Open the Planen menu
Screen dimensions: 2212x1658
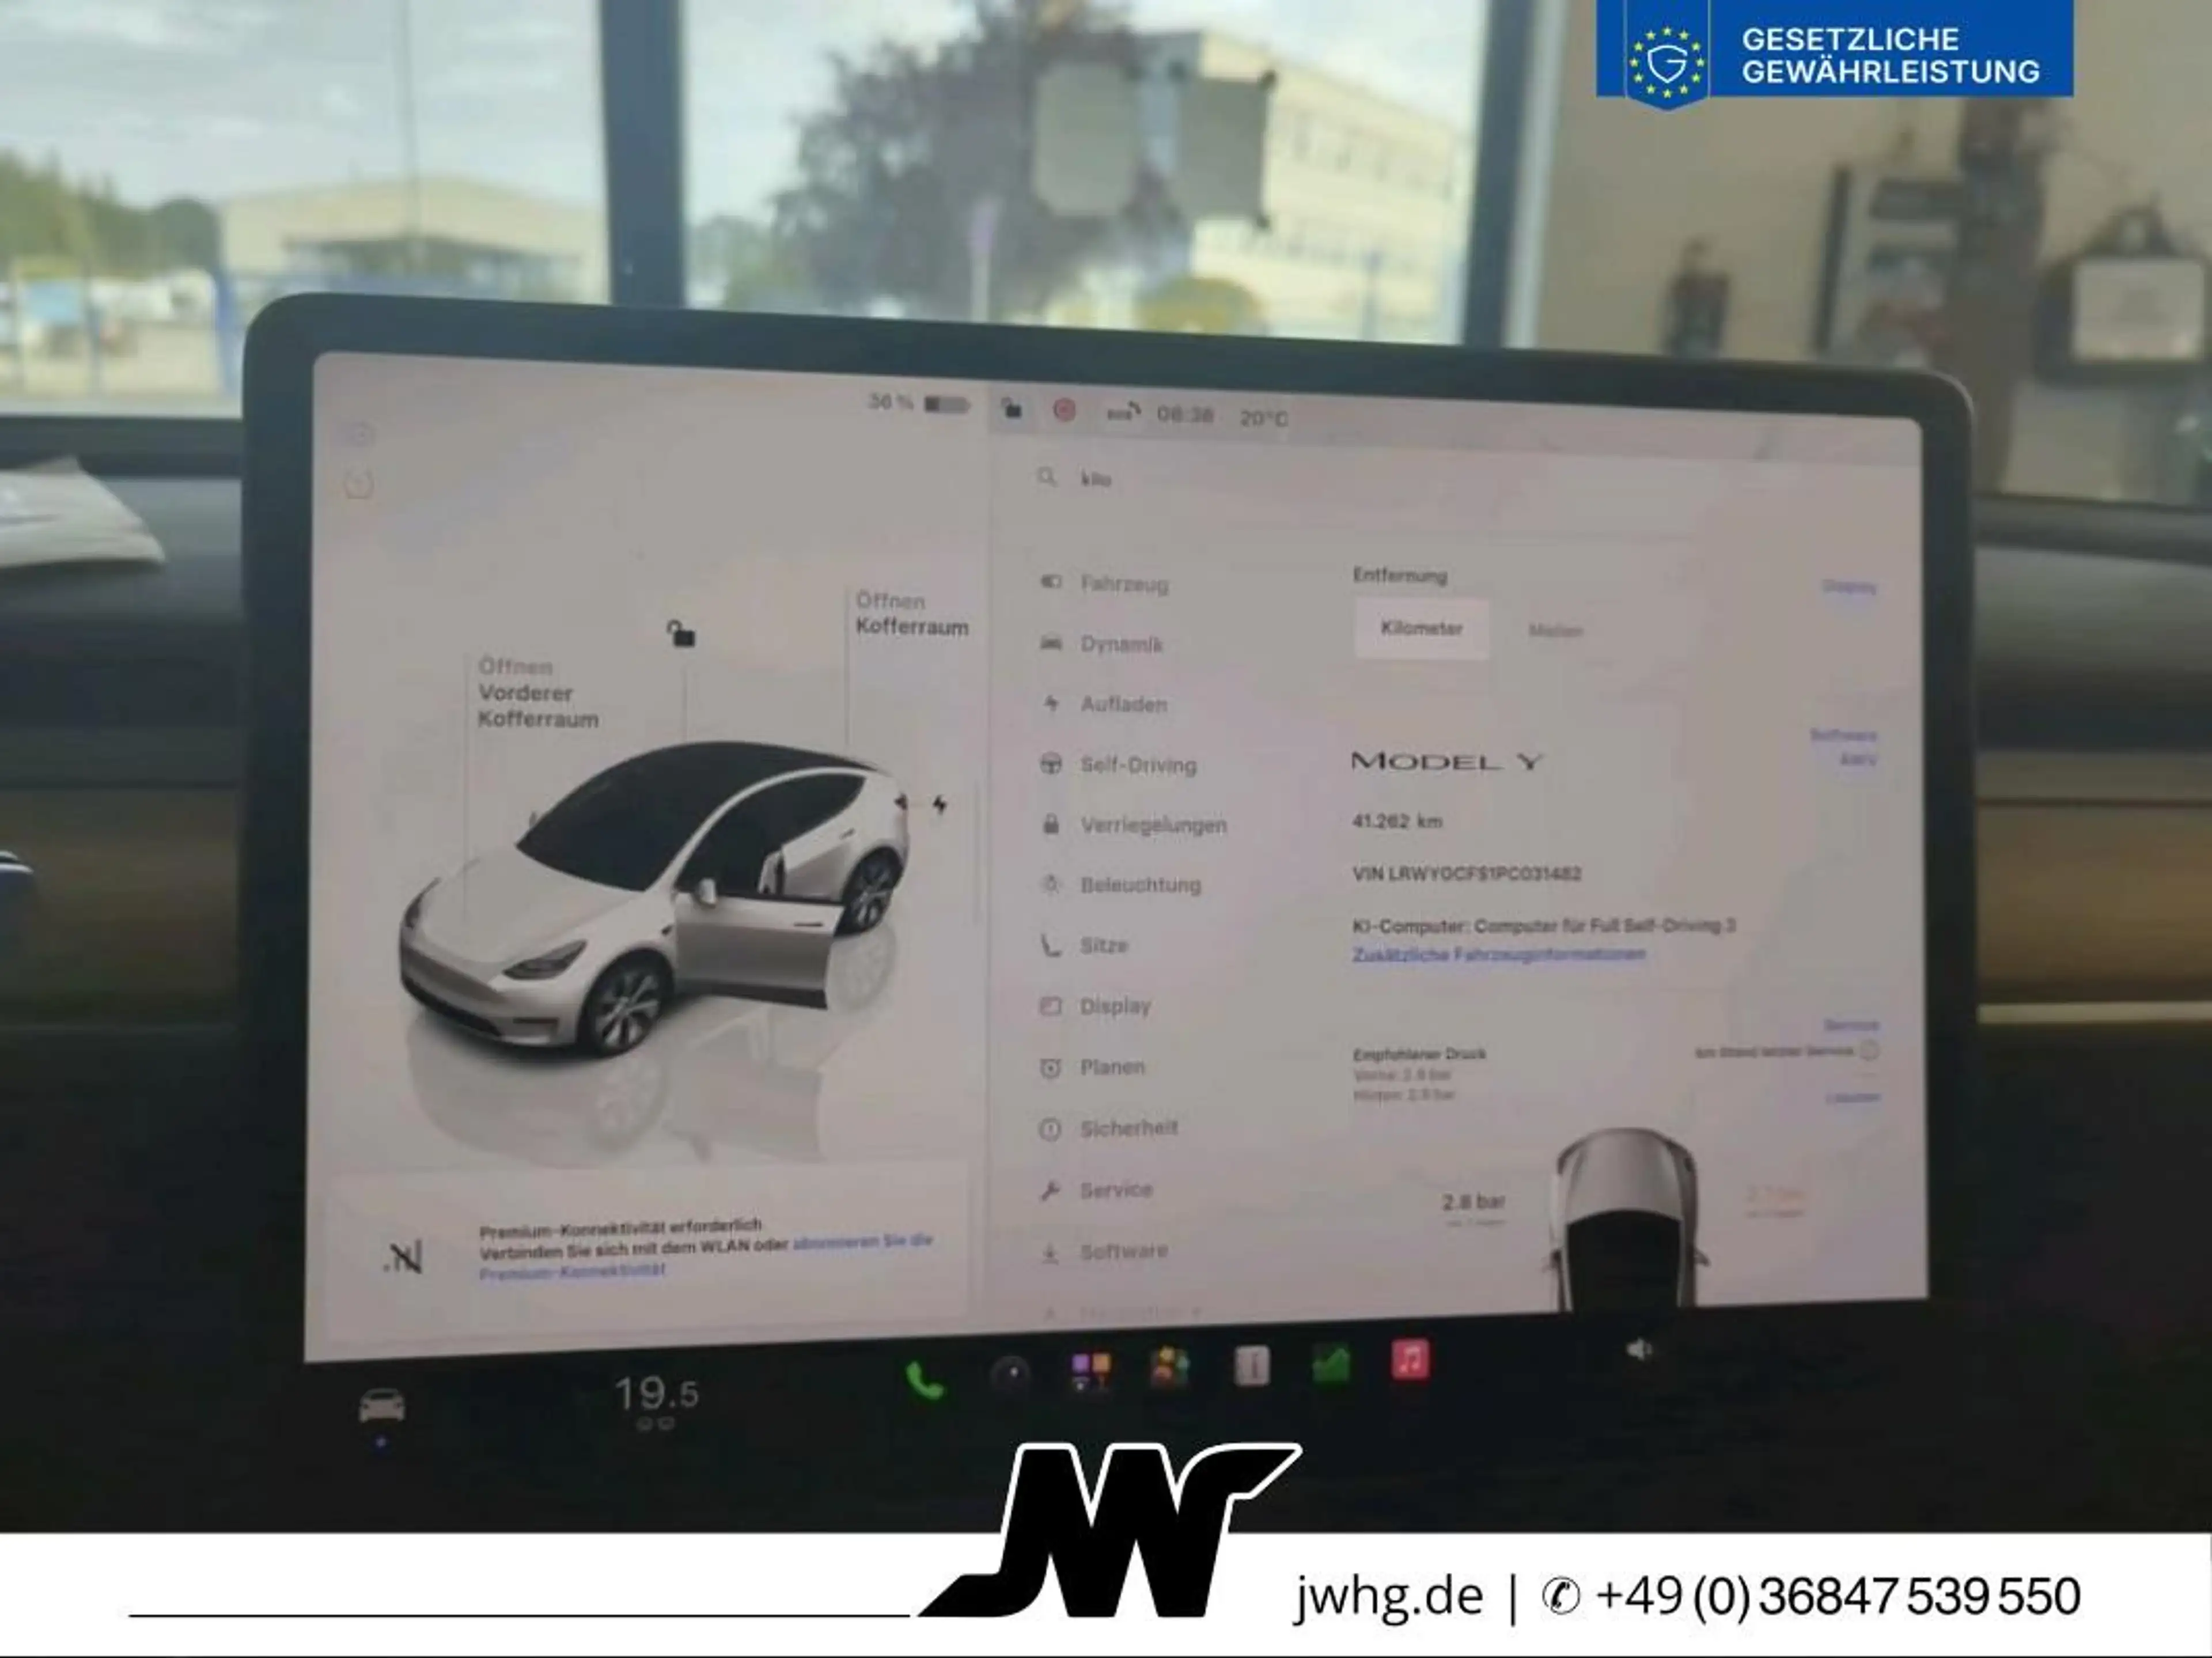coord(1093,1067)
